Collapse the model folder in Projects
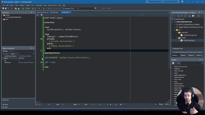Viewport: 205px width, 115px height. [x=177, y=38]
